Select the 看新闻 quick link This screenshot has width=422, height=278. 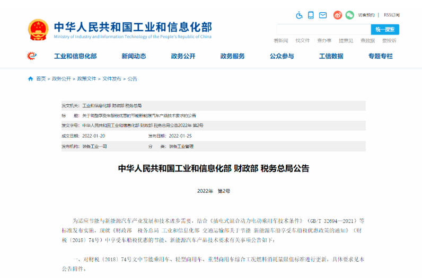coord(280,41)
